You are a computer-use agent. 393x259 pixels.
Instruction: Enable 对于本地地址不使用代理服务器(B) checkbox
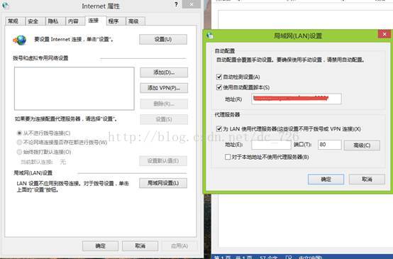point(228,157)
